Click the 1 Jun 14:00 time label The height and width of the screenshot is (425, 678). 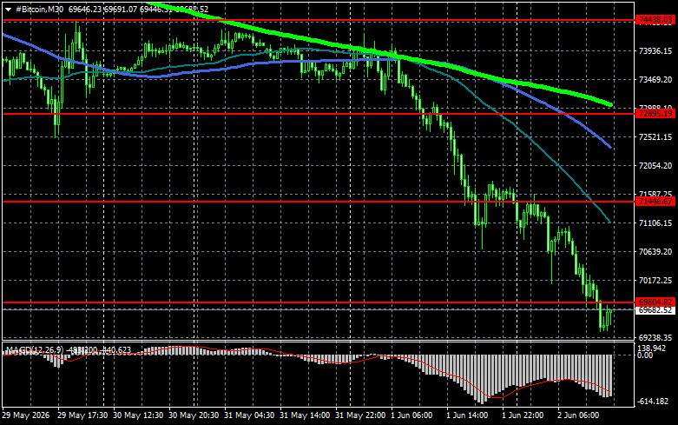click(467, 415)
